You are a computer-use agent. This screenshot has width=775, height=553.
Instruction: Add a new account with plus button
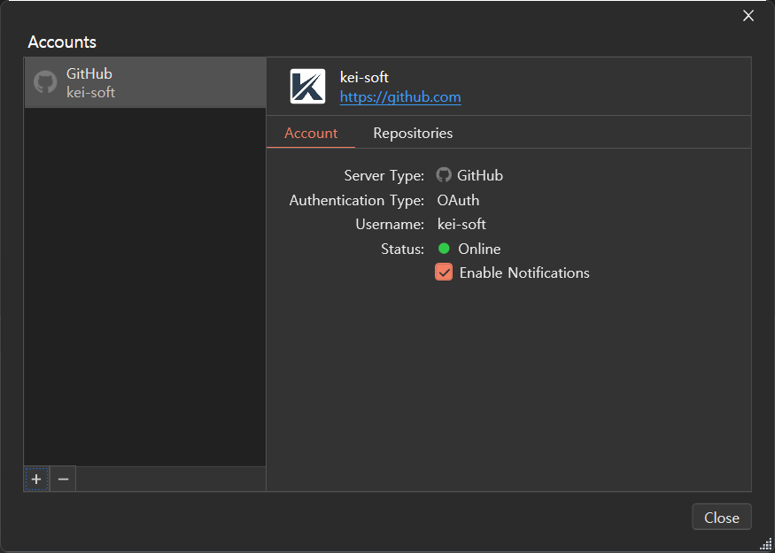[x=36, y=479]
